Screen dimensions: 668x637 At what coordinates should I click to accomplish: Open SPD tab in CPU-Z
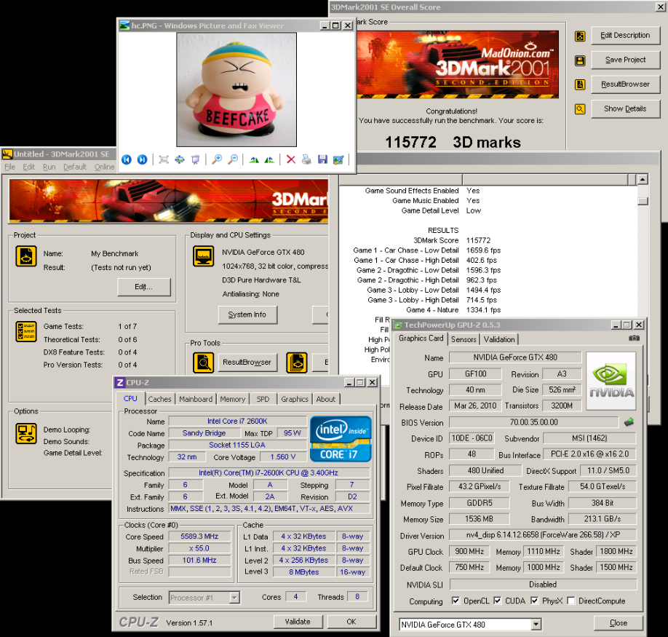coord(263,399)
